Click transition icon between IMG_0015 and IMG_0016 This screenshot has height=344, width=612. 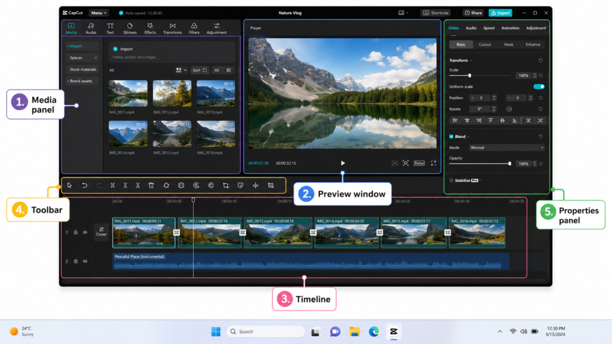[x=448, y=232]
